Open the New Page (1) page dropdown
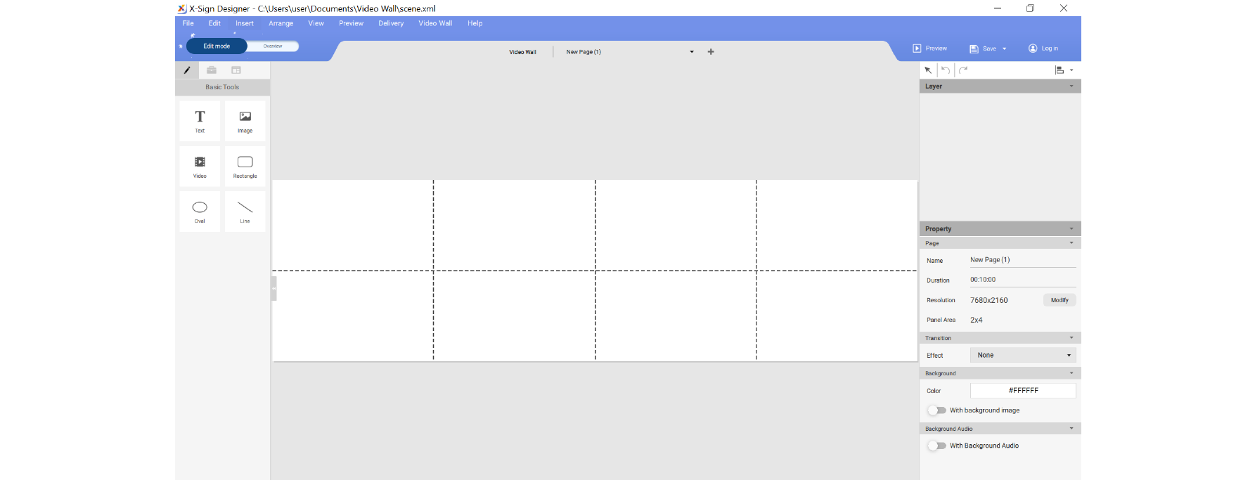 (692, 52)
